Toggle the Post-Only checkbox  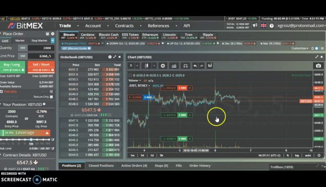click(x=1, y=91)
